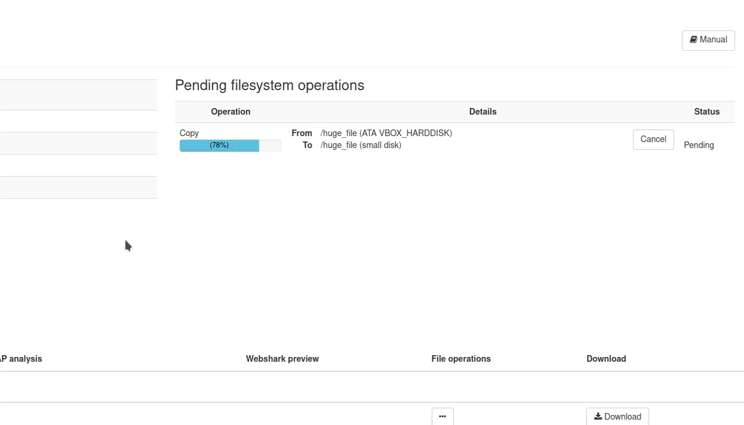Click the bold From label

[302, 133]
